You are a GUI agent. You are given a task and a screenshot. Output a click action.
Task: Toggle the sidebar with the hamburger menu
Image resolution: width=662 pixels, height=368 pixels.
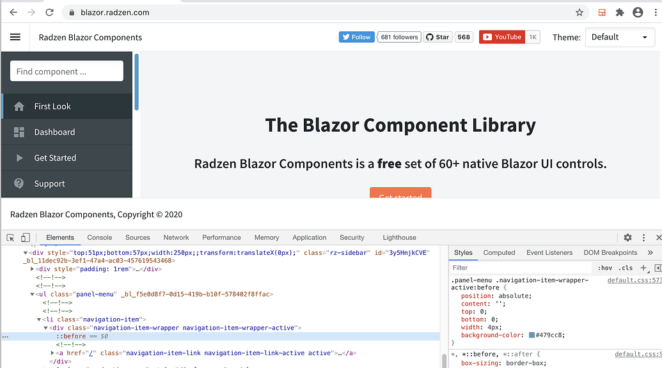click(x=15, y=37)
